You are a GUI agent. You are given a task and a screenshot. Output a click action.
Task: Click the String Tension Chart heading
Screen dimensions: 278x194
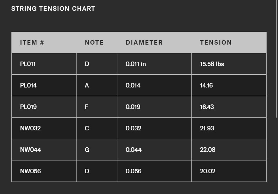click(x=53, y=9)
